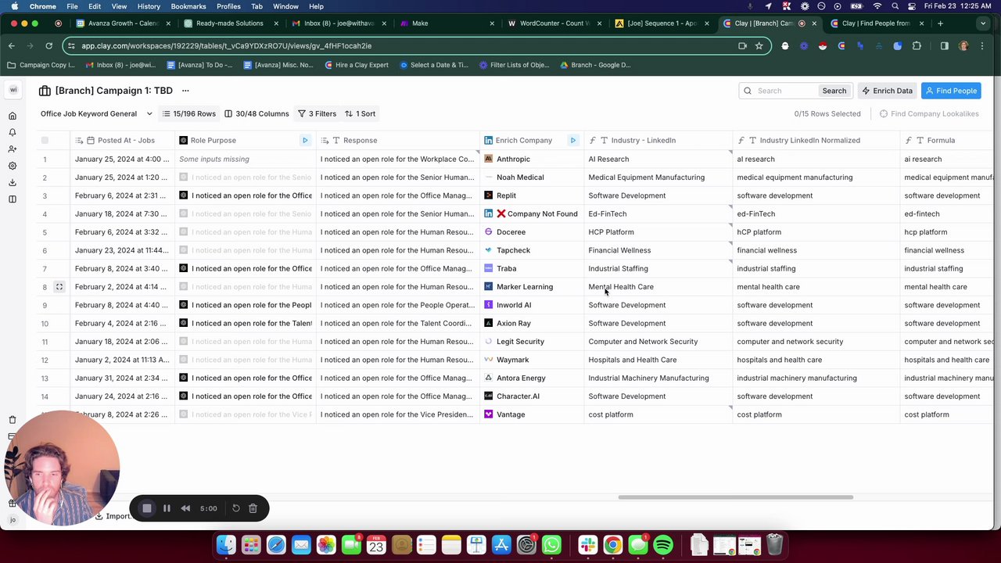Open the notifications bell in sidebar
Viewport: 1001px width, 563px height.
(x=13, y=132)
